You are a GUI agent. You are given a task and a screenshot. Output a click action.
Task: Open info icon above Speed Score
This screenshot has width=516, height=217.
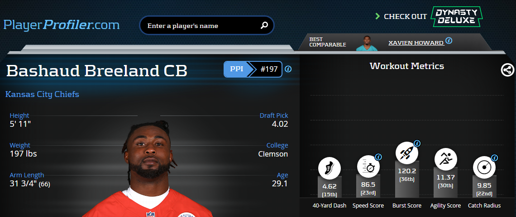(378, 157)
